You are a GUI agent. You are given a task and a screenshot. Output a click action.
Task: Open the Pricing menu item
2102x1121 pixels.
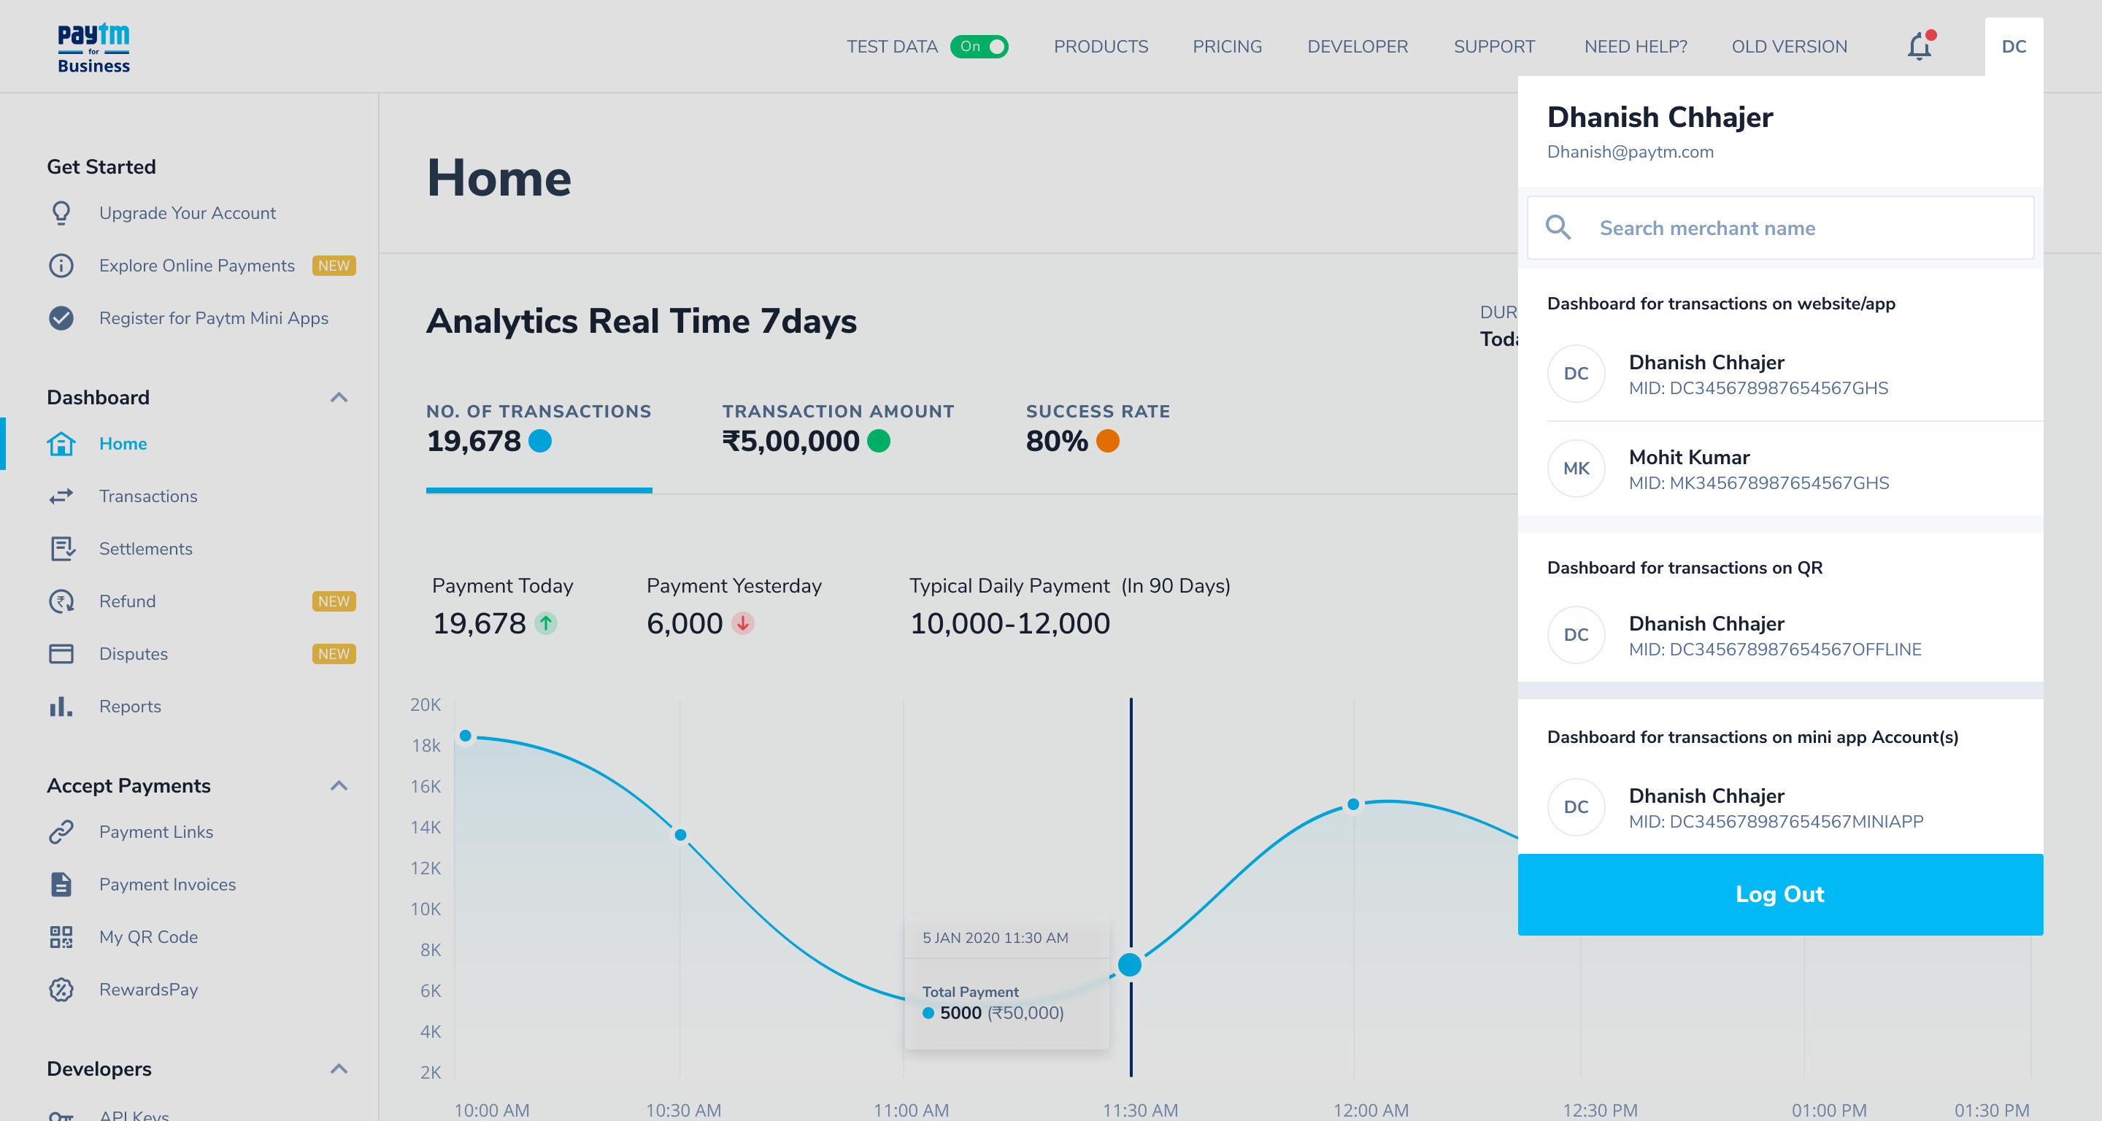1226,47
